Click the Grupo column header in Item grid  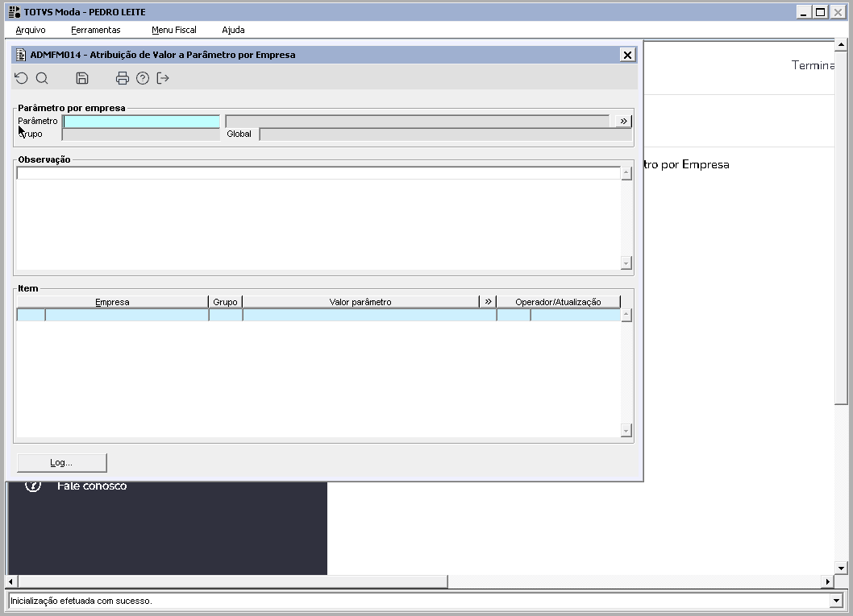tap(225, 302)
